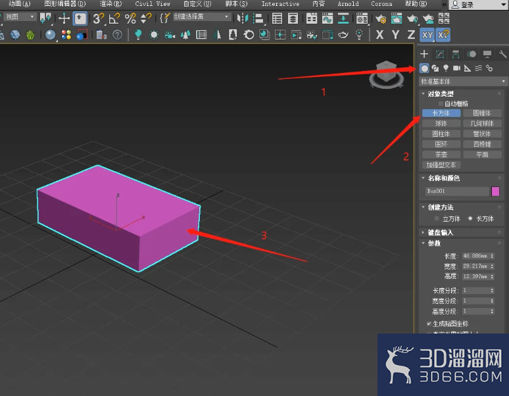Restrict to Y axis constraint
This screenshot has width=509, height=396.
395,35
